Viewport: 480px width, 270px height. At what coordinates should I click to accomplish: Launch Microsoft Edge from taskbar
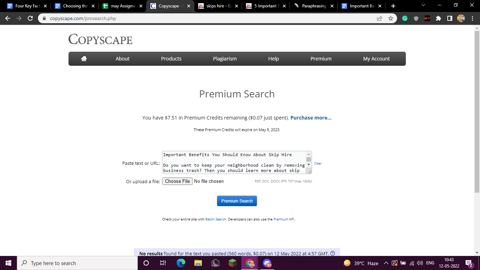[x=181, y=263]
